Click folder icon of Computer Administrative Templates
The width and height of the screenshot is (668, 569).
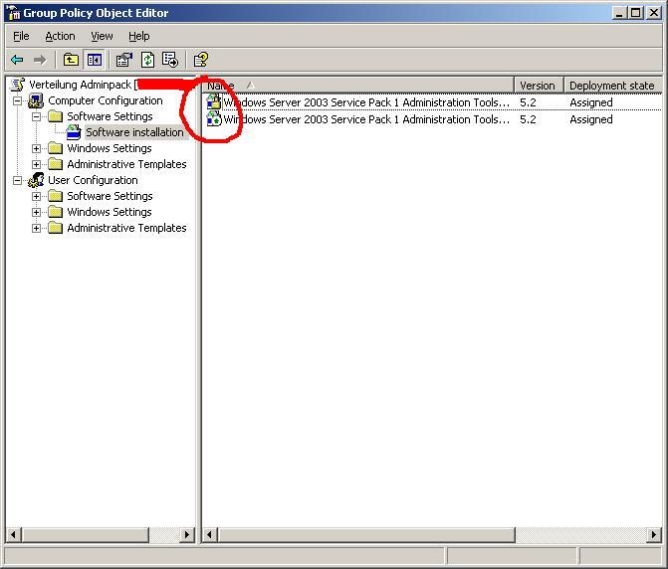click(55, 164)
